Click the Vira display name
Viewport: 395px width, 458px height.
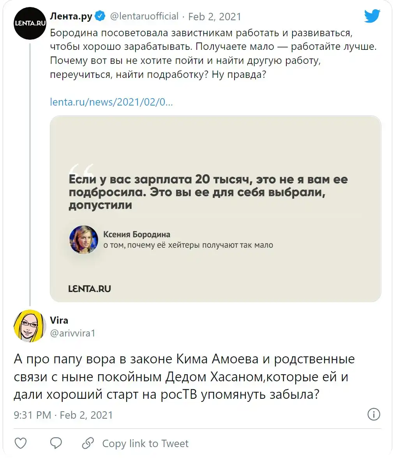[x=59, y=320]
